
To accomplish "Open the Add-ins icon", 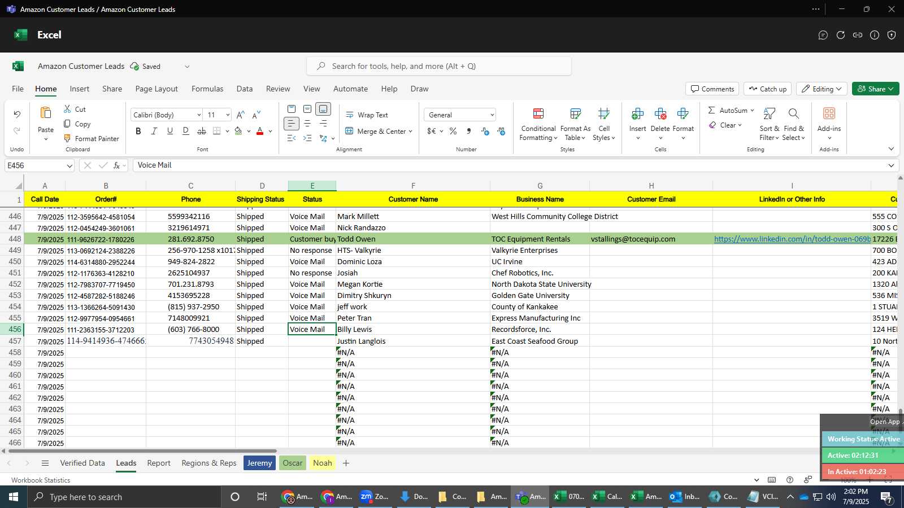I will tap(829, 113).
